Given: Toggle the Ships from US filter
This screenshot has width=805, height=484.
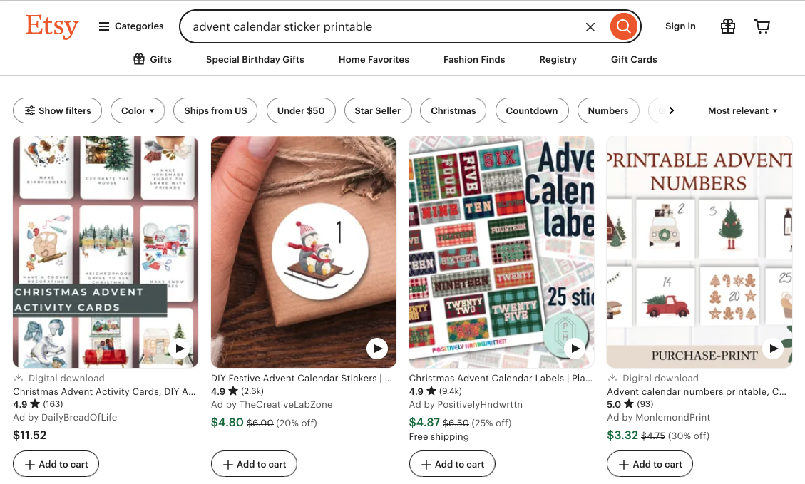Looking at the screenshot, I should coord(215,110).
